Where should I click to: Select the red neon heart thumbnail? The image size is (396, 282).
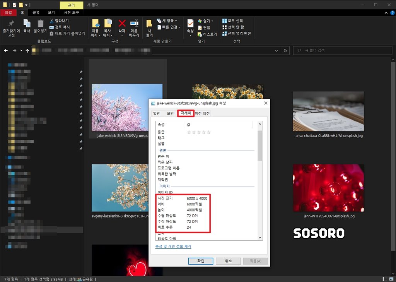(120, 260)
